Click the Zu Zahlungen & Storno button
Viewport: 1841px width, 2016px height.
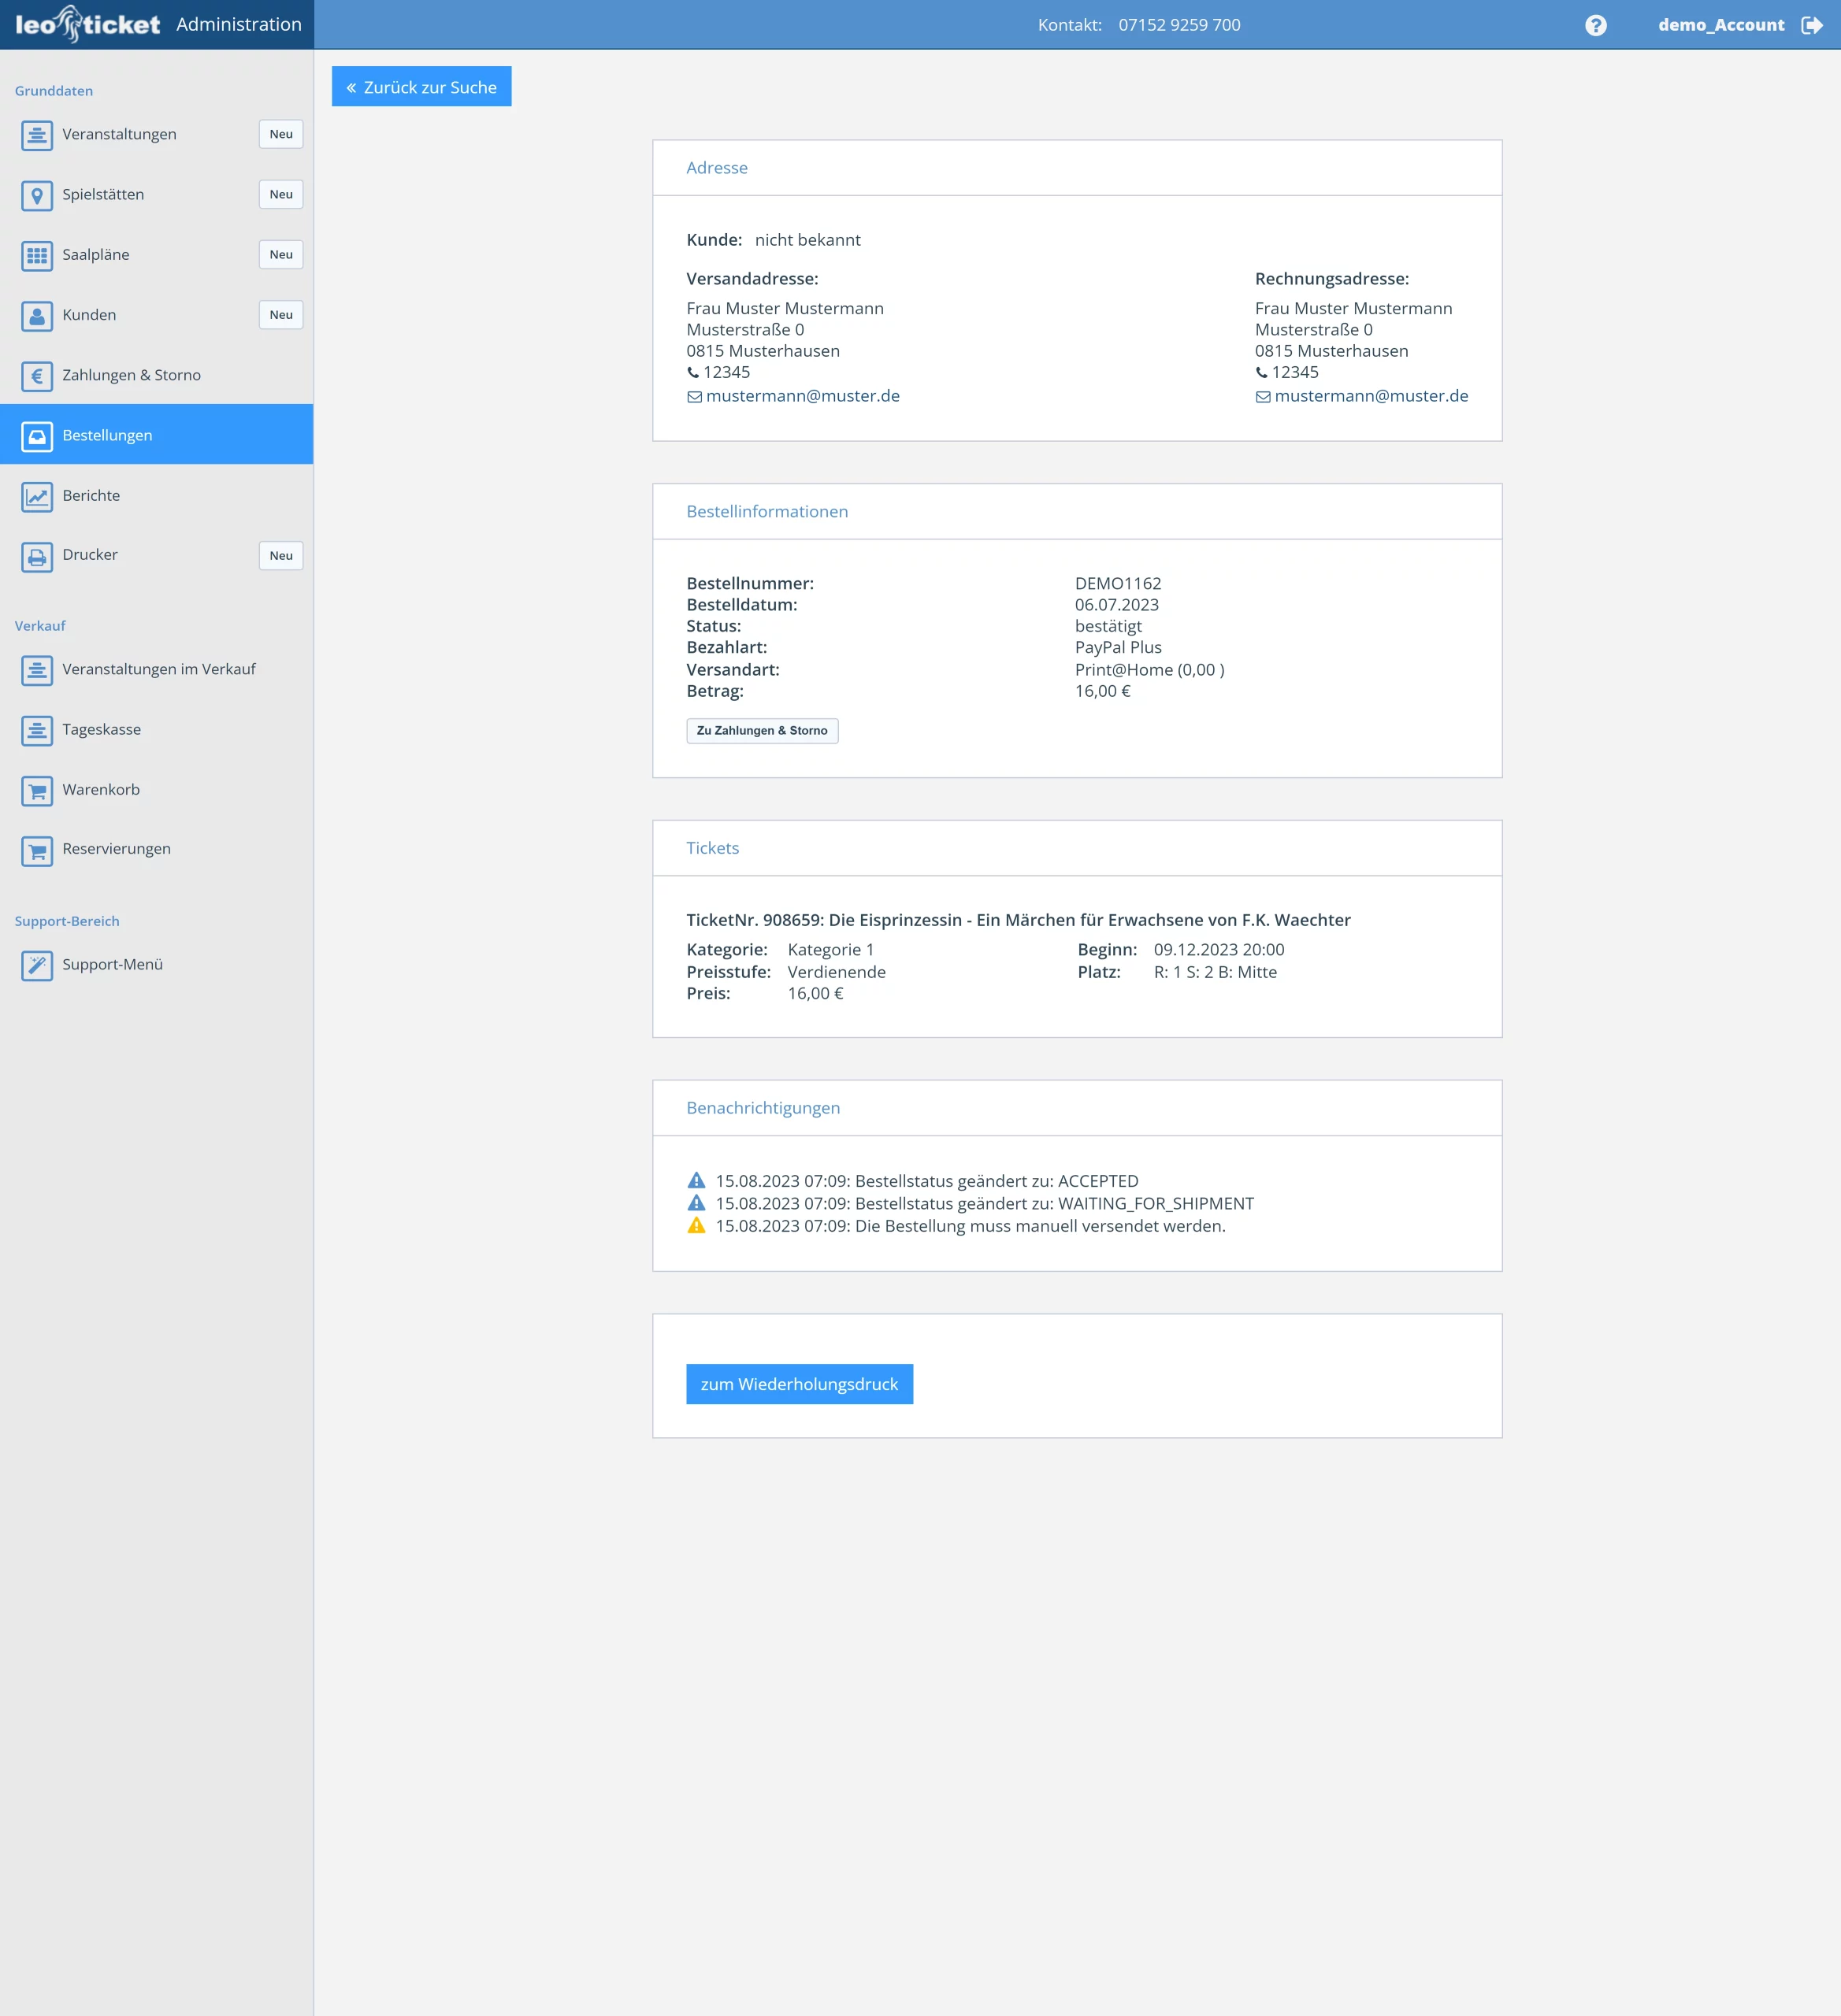point(762,731)
